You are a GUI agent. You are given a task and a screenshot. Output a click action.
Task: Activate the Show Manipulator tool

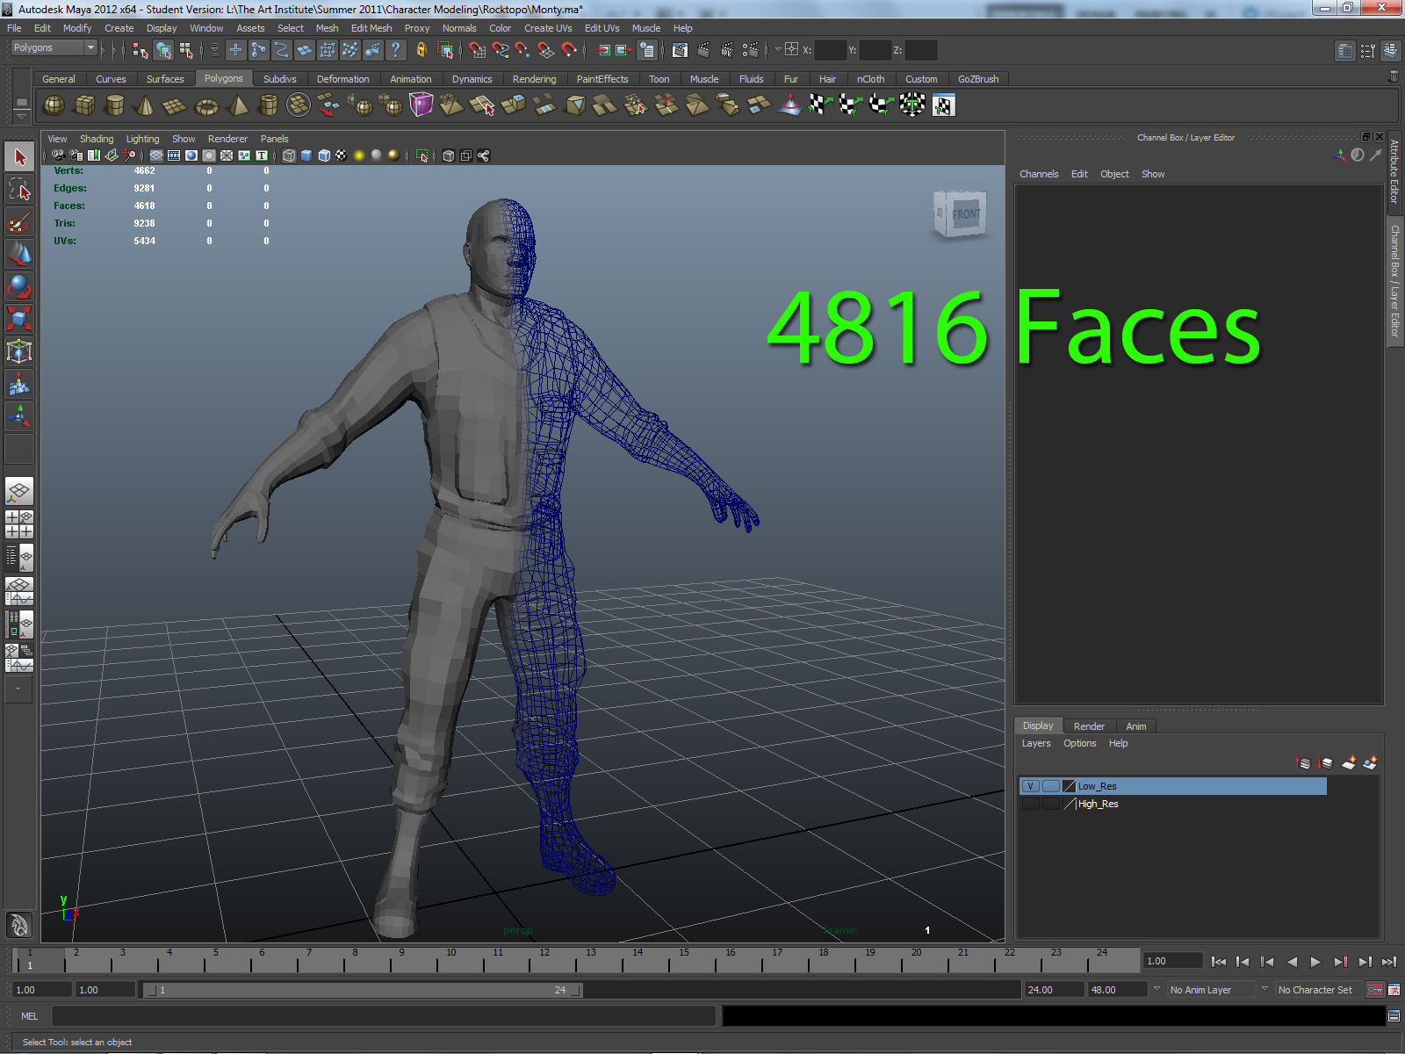[x=19, y=416]
